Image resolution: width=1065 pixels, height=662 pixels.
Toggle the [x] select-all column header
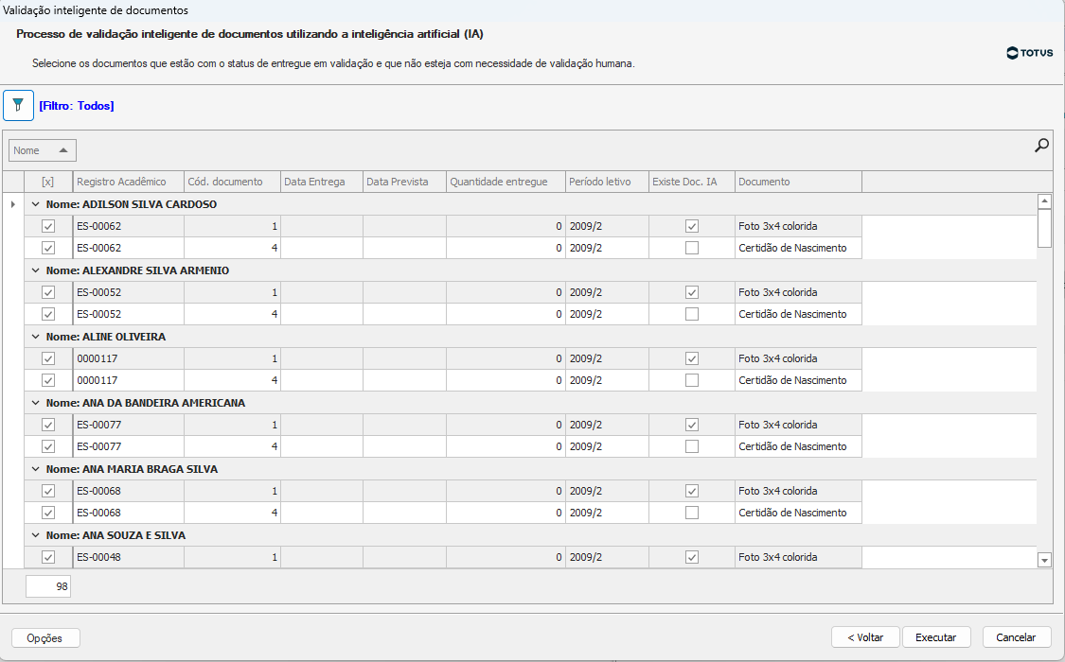[48, 182]
